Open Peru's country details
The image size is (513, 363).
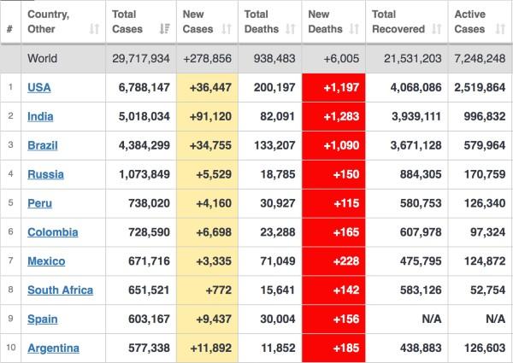pyautogui.click(x=40, y=203)
